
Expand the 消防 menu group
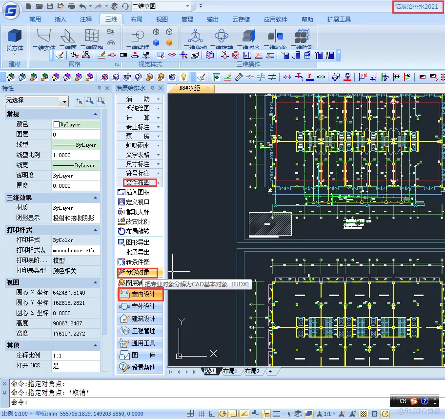(x=140, y=99)
